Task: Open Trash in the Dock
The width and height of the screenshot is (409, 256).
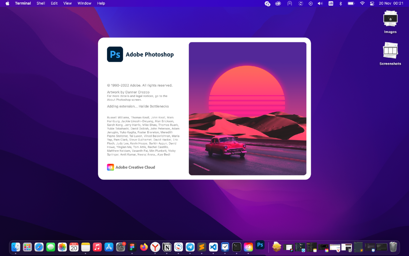Action: (x=393, y=247)
